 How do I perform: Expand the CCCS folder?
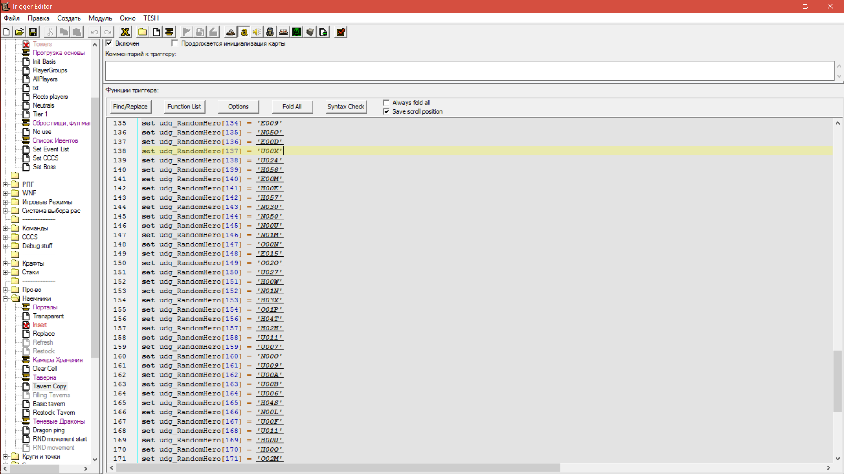coord(5,237)
